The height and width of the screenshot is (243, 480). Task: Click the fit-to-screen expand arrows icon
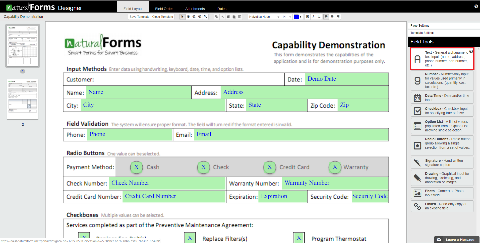coord(206,17)
